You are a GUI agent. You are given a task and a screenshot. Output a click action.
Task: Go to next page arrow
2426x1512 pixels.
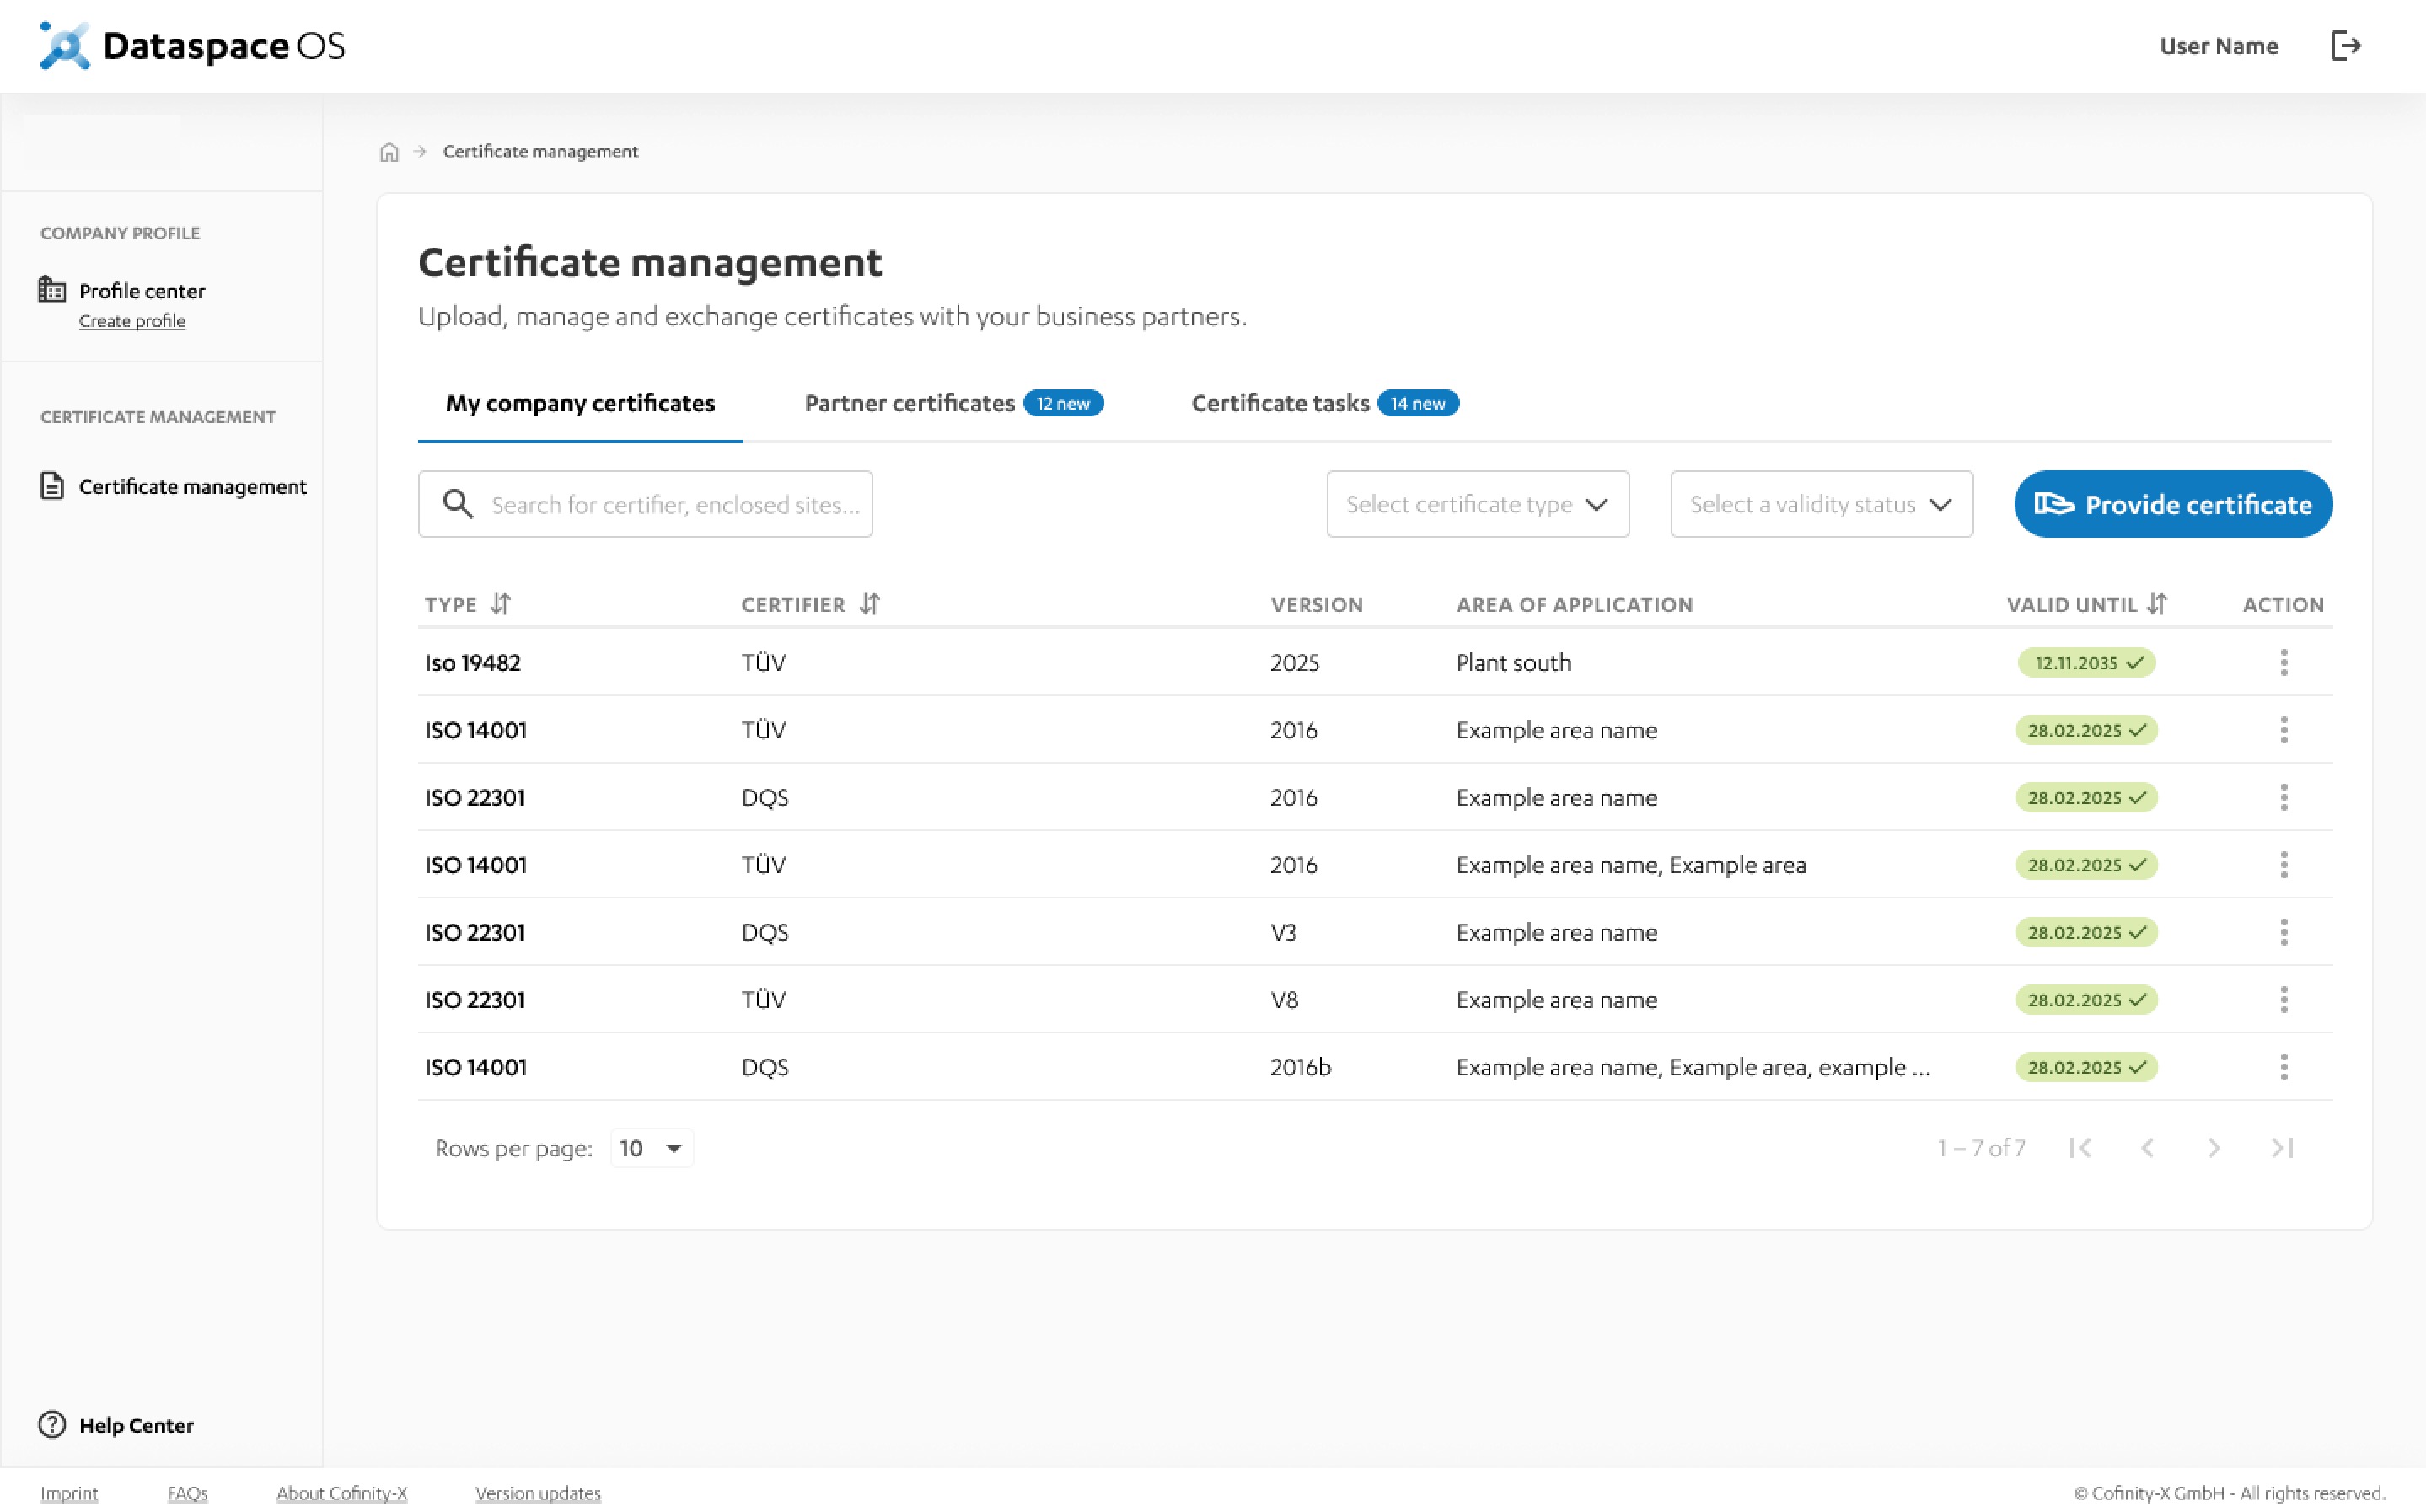point(2214,1148)
